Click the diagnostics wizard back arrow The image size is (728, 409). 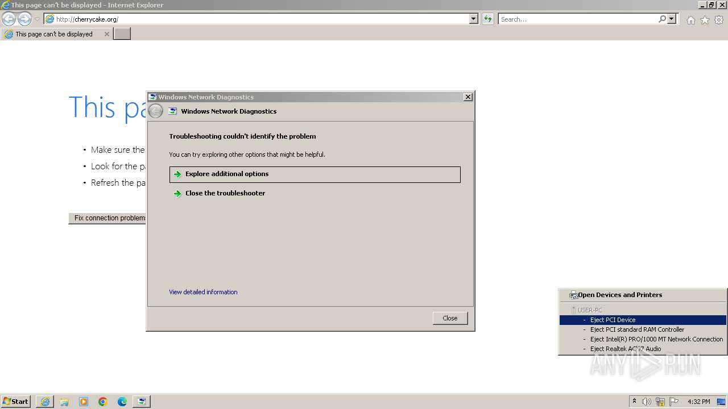coord(155,111)
